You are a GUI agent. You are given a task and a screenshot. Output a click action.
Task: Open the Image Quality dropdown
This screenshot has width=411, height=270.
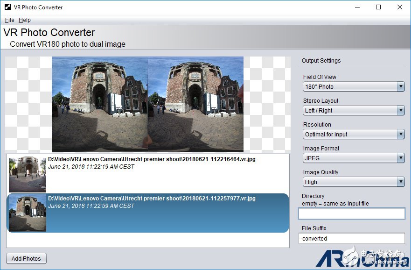coord(353,182)
